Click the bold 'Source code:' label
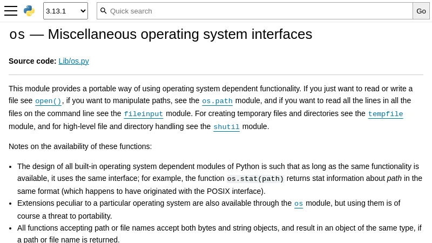Viewport: 432px width, 243px height. [32, 61]
